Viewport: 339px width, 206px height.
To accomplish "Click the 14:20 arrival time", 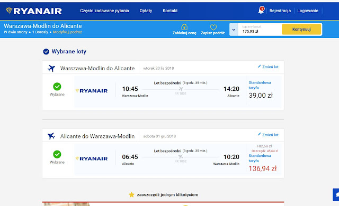I will tap(231, 89).
